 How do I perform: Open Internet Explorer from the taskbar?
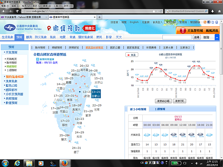[17, 163]
